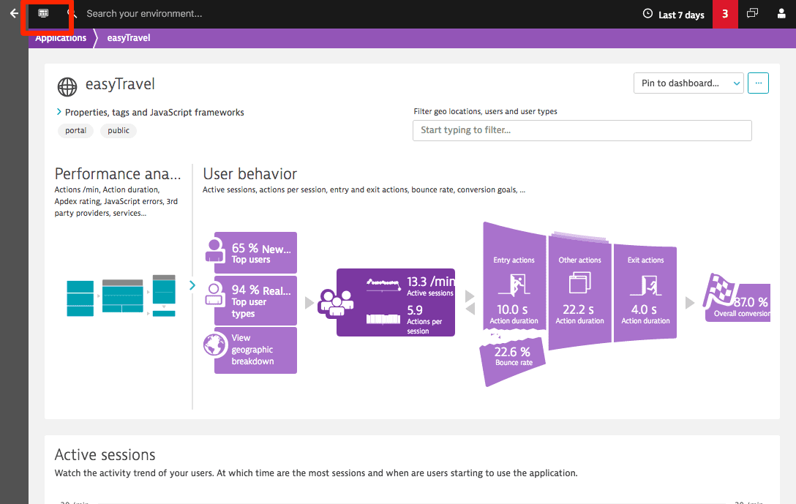Go back with the left arrow icon
This screenshot has height=504, width=796.
click(14, 14)
